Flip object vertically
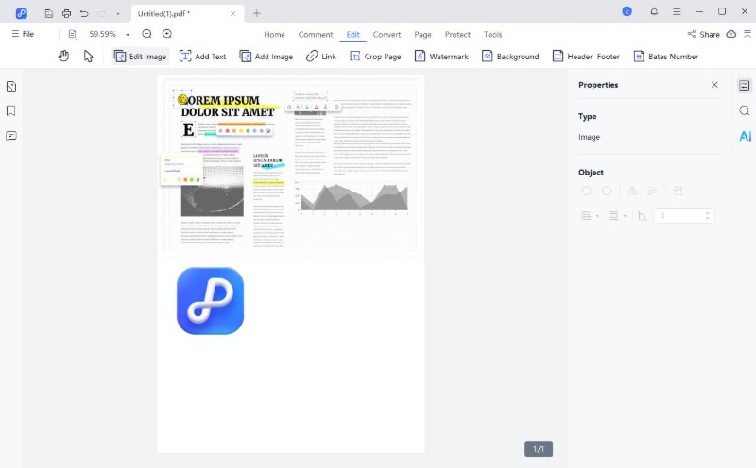Screen dimensions: 756x468 pyautogui.click(x=652, y=192)
